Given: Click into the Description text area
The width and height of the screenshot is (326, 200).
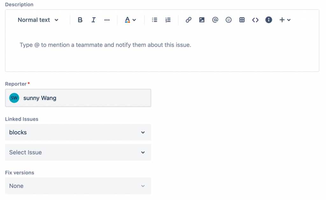Looking at the screenshot, I should point(162,51).
